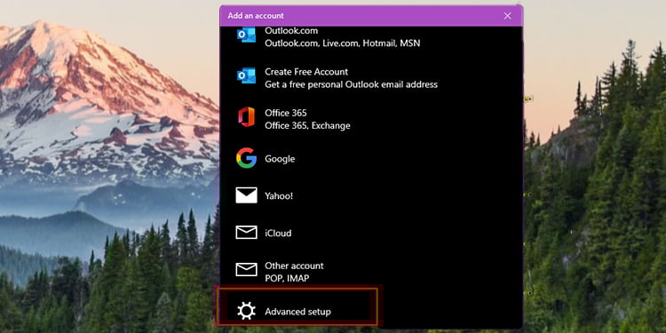
Task: Click the Create Free Account Outlook icon
Action: coord(246,75)
